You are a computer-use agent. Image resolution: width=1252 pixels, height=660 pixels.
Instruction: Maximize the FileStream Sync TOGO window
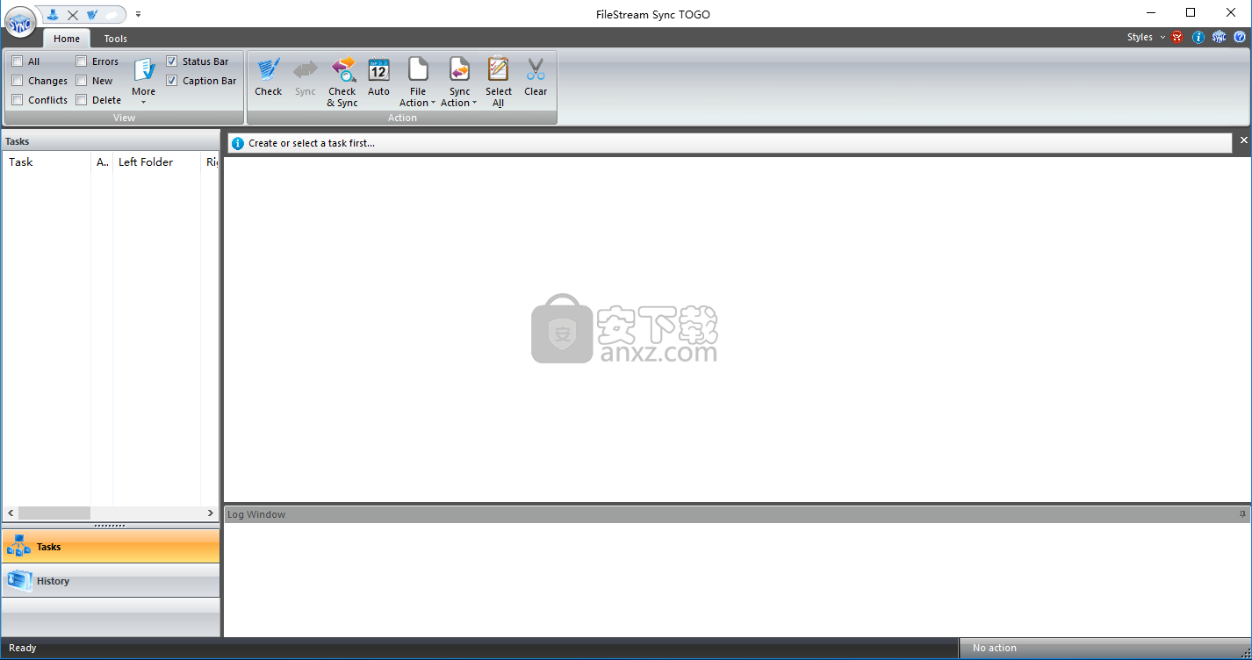click(x=1191, y=12)
